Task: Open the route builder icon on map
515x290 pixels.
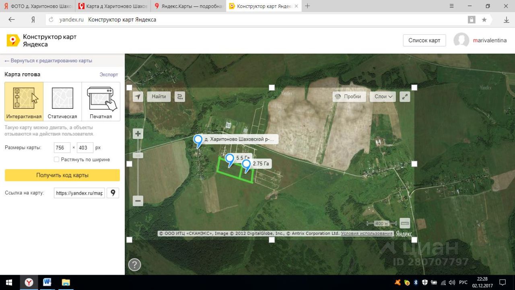Action: pos(180,97)
